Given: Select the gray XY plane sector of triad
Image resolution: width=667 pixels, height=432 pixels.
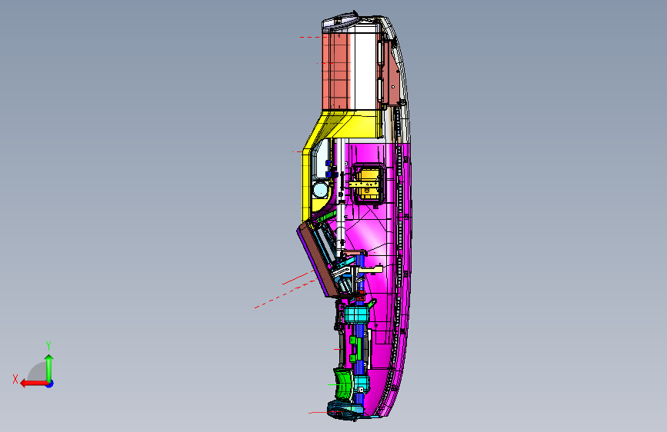Looking at the screenshot, I should [x=38, y=372].
